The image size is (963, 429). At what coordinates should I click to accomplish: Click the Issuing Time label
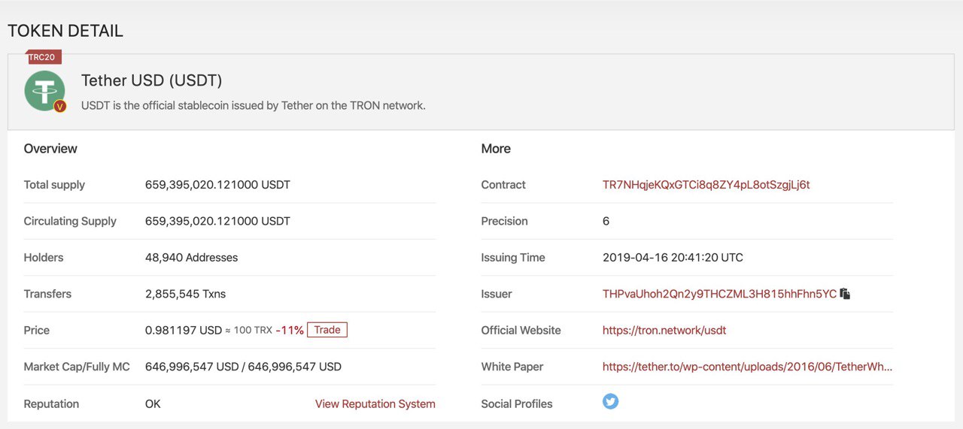(513, 258)
